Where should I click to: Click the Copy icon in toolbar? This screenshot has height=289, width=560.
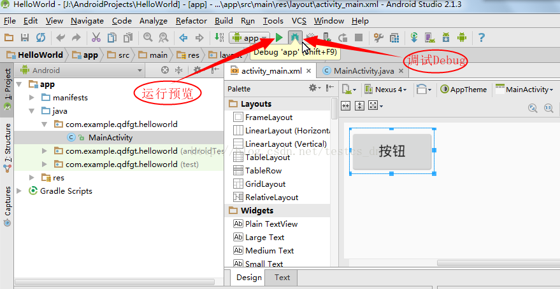pyautogui.click(x=112, y=37)
